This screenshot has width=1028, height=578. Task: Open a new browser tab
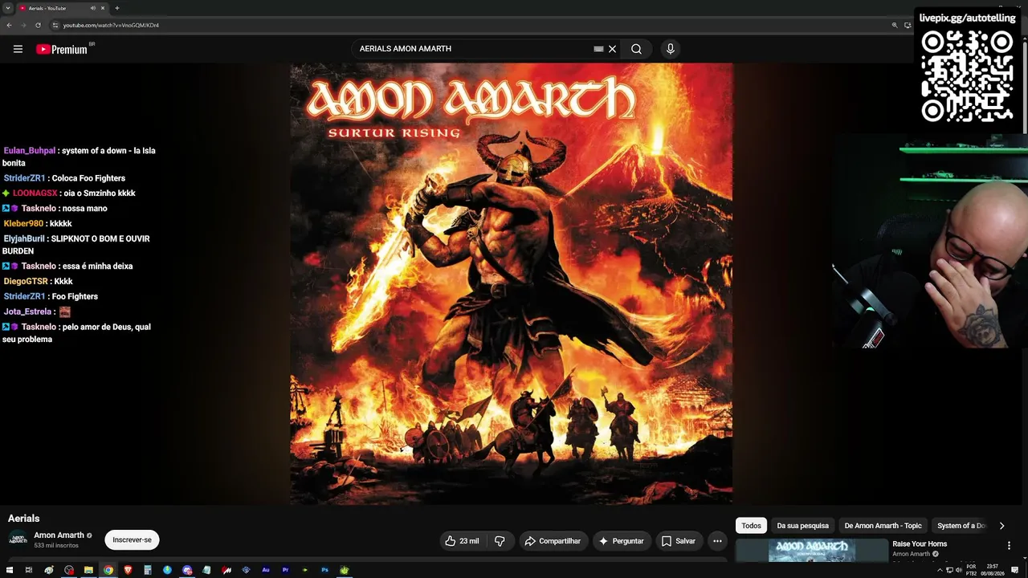(117, 8)
